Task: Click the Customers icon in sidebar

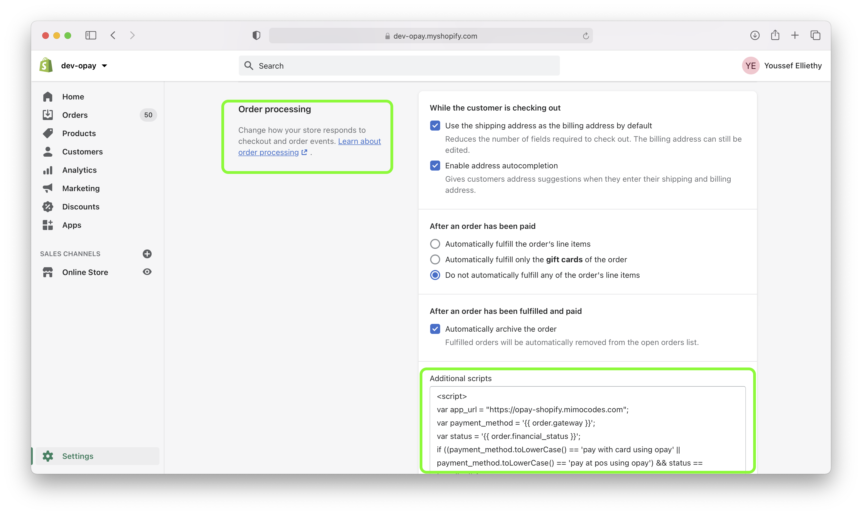Action: pyautogui.click(x=48, y=151)
